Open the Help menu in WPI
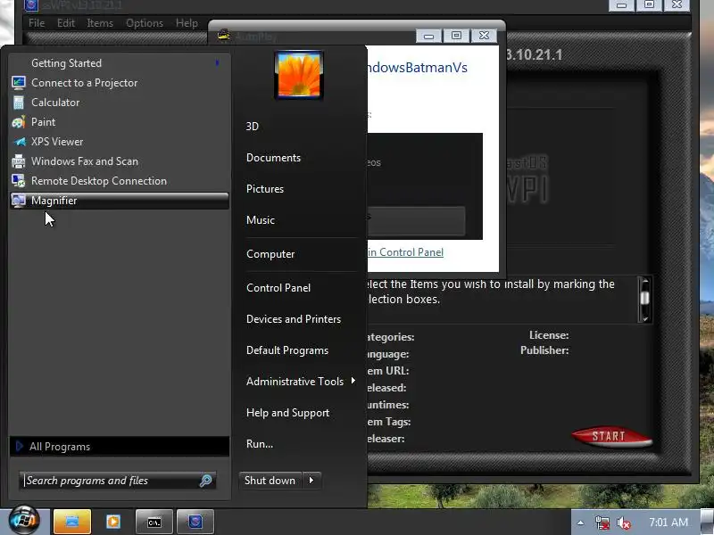The height and width of the screenshot is (535, 714). 187,23
